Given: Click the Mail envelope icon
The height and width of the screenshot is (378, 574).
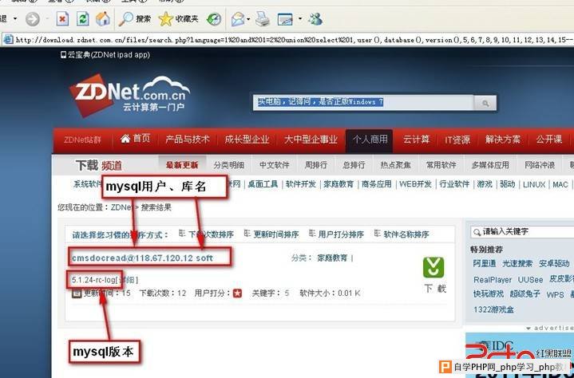Looking at the screenshot, I should pos(238,19).
